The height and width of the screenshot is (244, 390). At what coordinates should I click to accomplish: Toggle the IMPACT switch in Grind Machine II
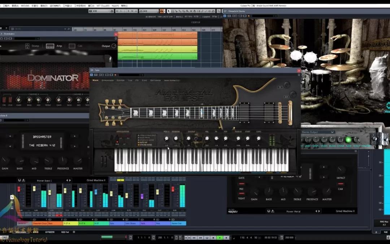pyautogui.click(x=341, y=184)
